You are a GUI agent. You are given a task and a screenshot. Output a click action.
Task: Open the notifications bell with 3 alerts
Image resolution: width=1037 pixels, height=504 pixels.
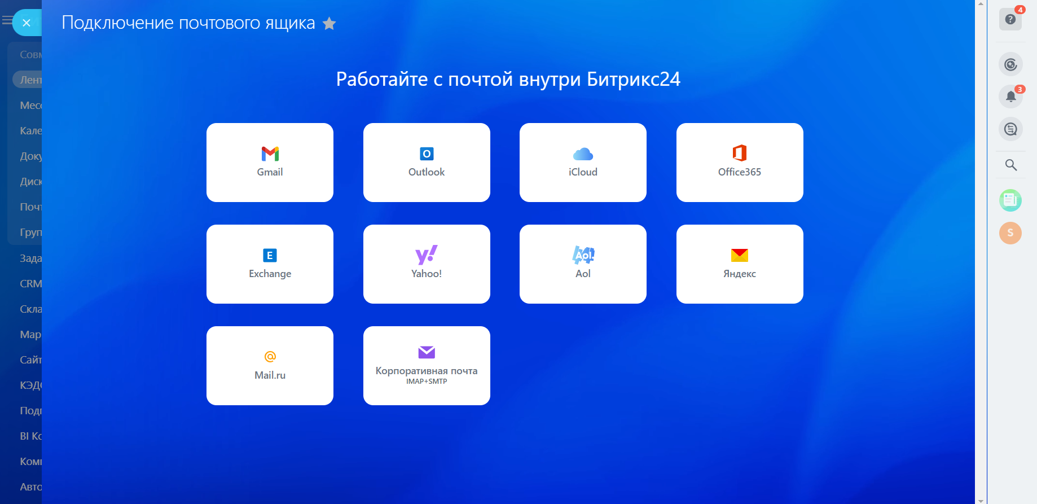click(1010, 97)
